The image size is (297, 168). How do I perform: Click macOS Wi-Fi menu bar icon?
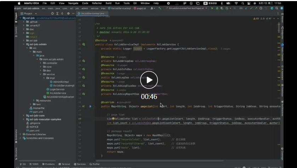click(236, 3)
